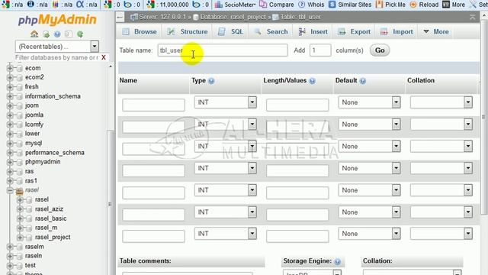Open Collation dropdown in first column row
The height and width of the screenshot is (275, 488).
pyautogui.click(x=441, y=102)
